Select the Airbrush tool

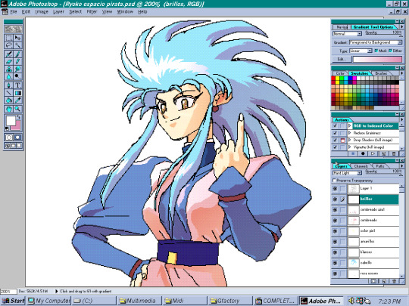(x=9, y=54)
